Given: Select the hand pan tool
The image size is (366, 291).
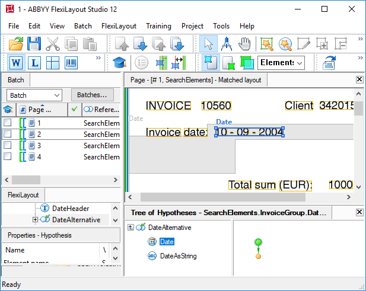Looking at the screenshot, I should click(244, 44).
